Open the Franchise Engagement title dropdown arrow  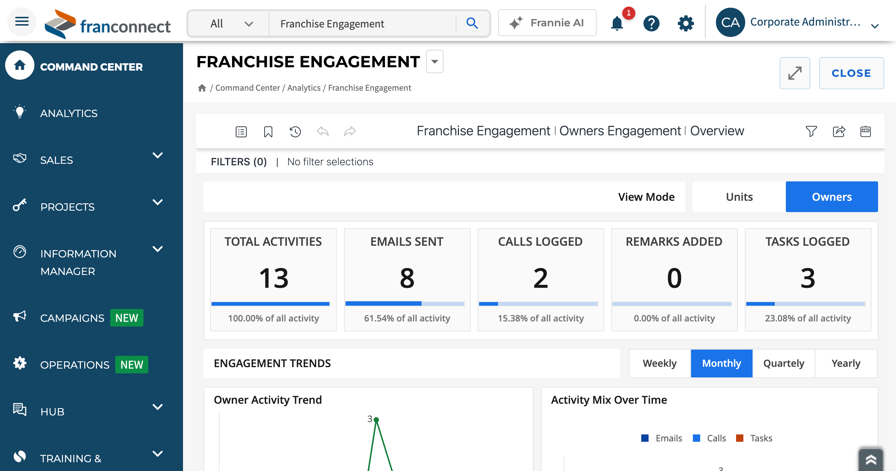435,61
